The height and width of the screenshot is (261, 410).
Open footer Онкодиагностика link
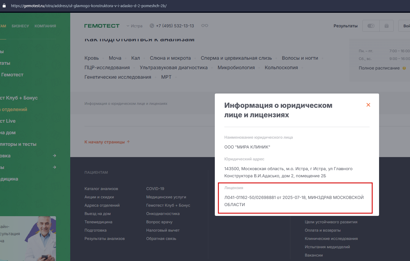(x=163, y=213)
